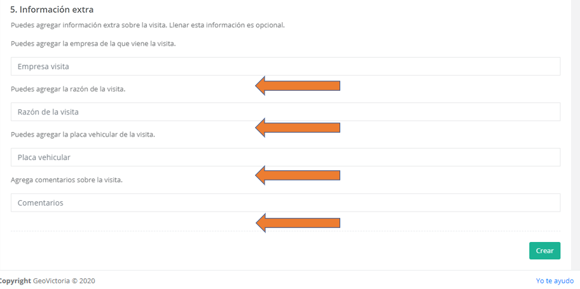Screen dimensions: 580x289
Task: Click the 'Llenar esta información es opcional' sentence
Action: [x=227, y=25]
